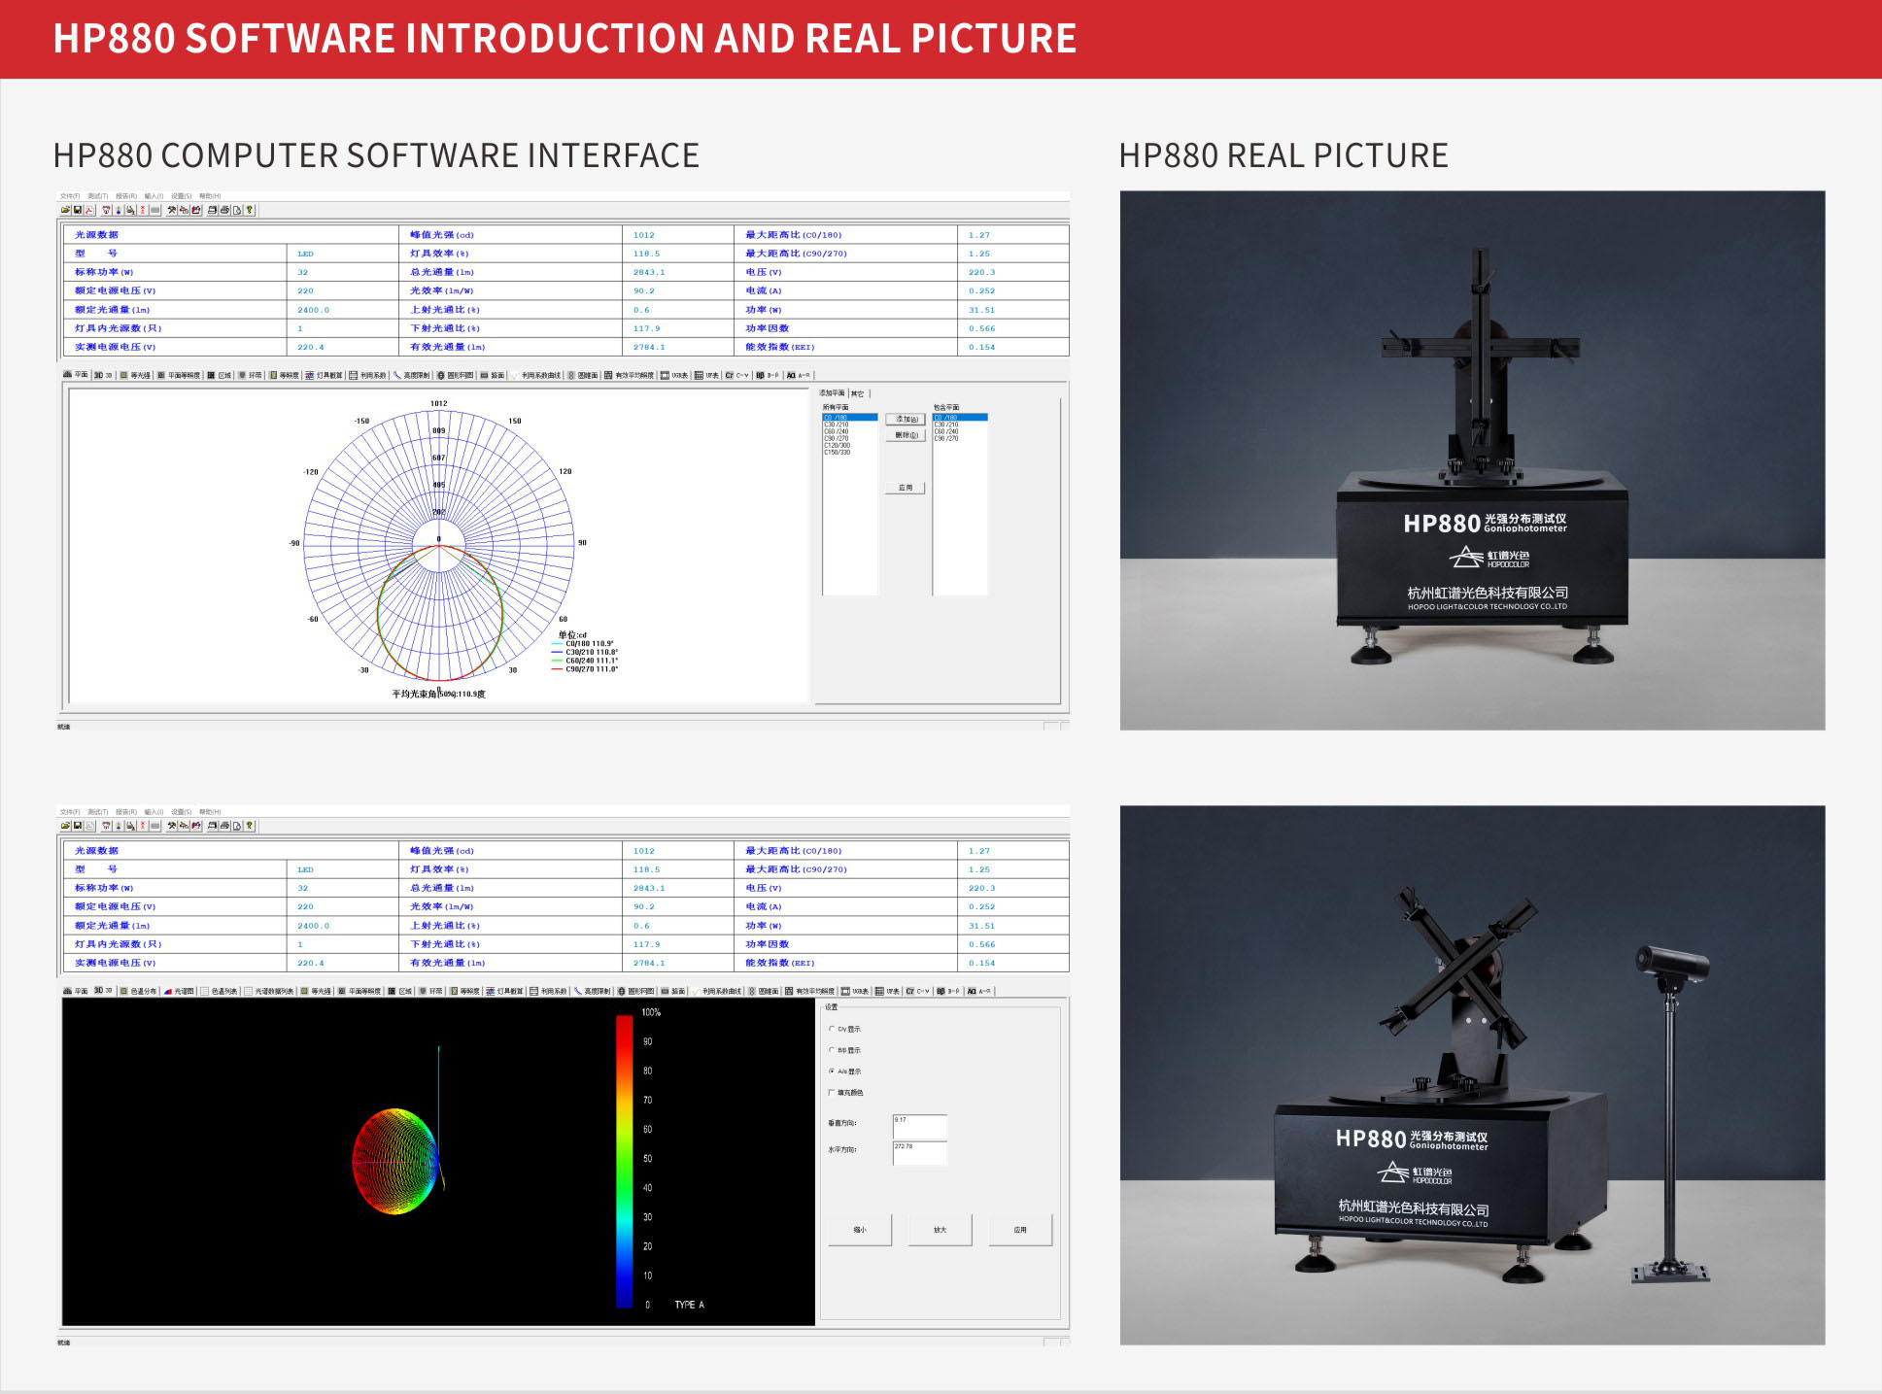Click lamp test icon in polar-plot window toolbar

pos(106,210)
